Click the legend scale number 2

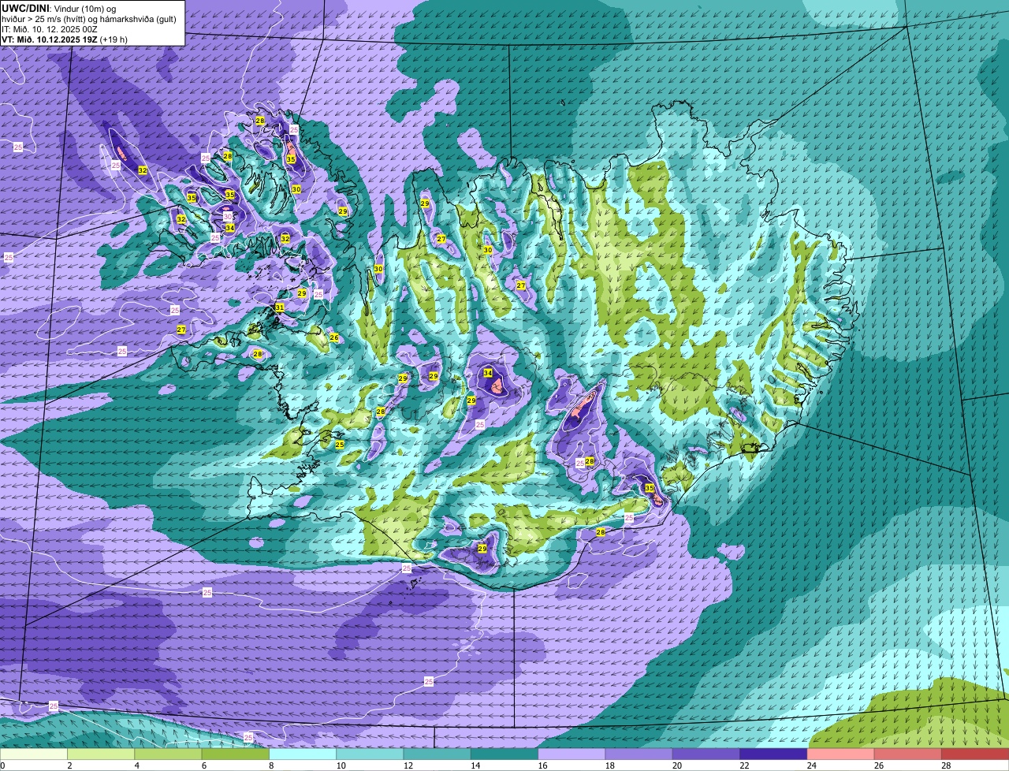click(x=69, y=765)
